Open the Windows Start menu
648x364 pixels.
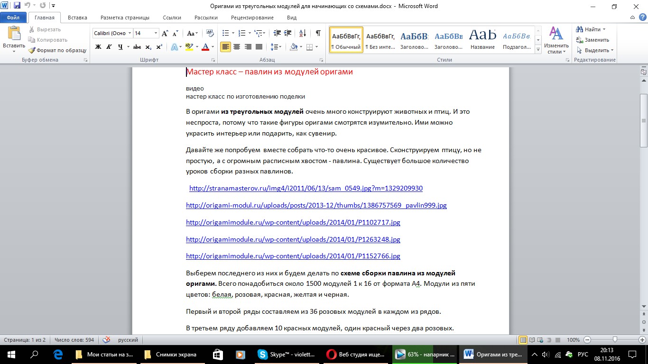(10, 355)
